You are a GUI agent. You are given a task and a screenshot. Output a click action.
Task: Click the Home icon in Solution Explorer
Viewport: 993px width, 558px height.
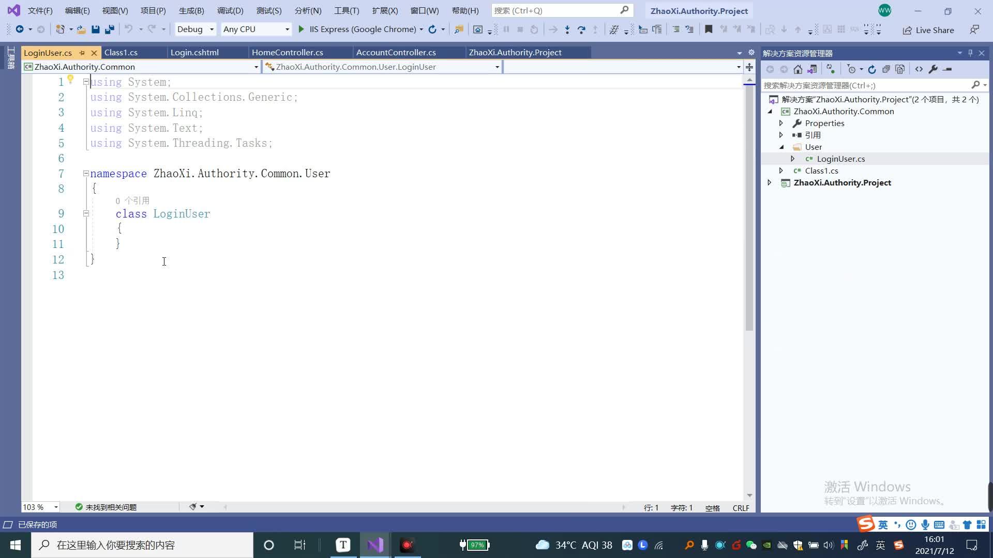[x=798, y=69]
